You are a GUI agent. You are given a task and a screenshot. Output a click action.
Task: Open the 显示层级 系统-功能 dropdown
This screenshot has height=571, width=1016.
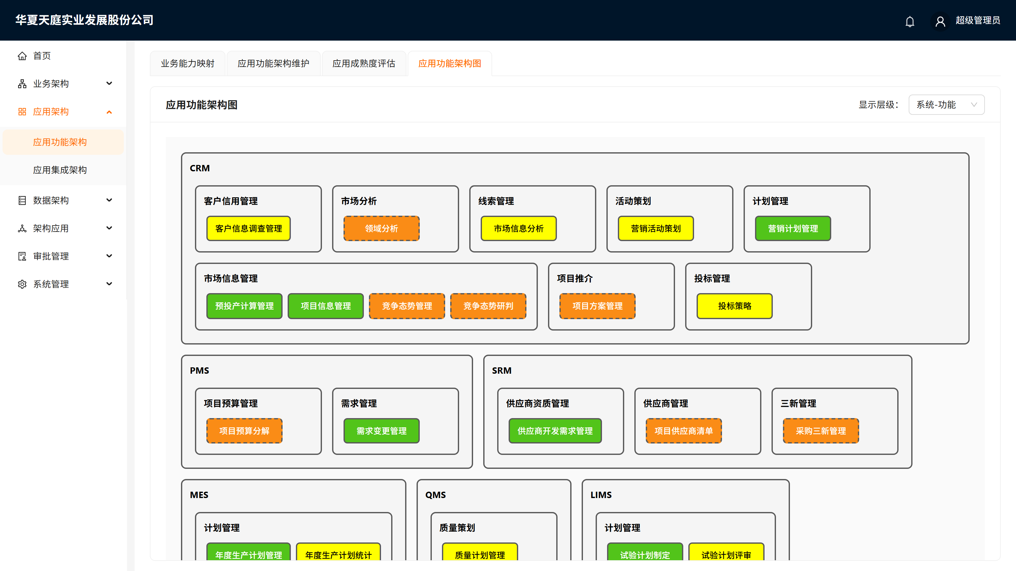coord(946,105)
